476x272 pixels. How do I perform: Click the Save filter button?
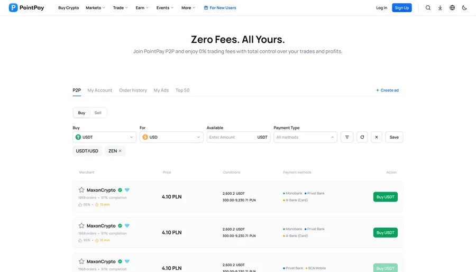coord(394,137)
